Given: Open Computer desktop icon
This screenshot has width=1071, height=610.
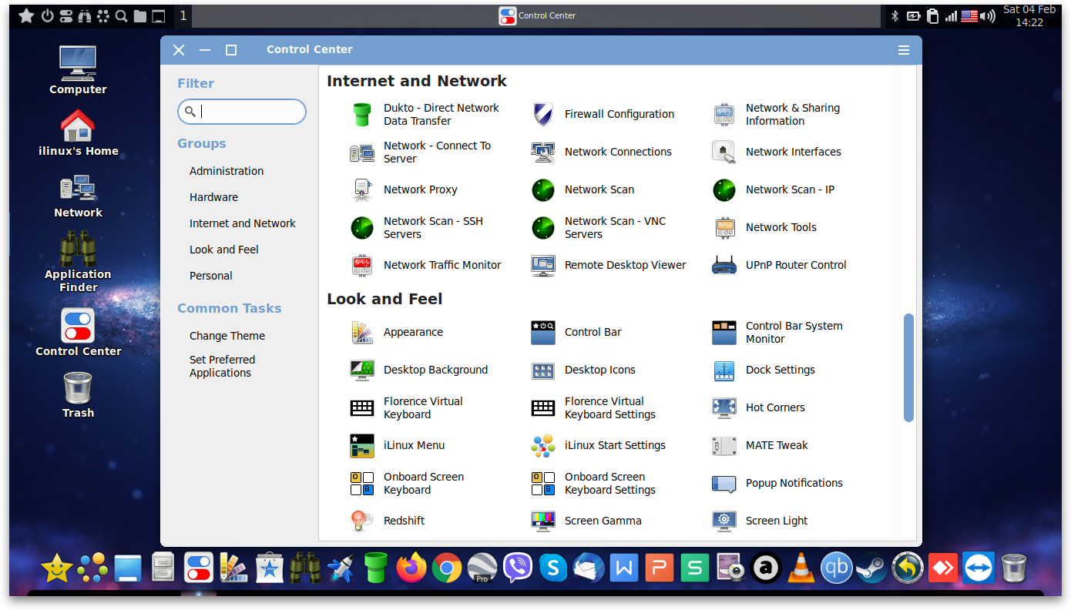Looking at the screenshot, I should pos(78,70).
